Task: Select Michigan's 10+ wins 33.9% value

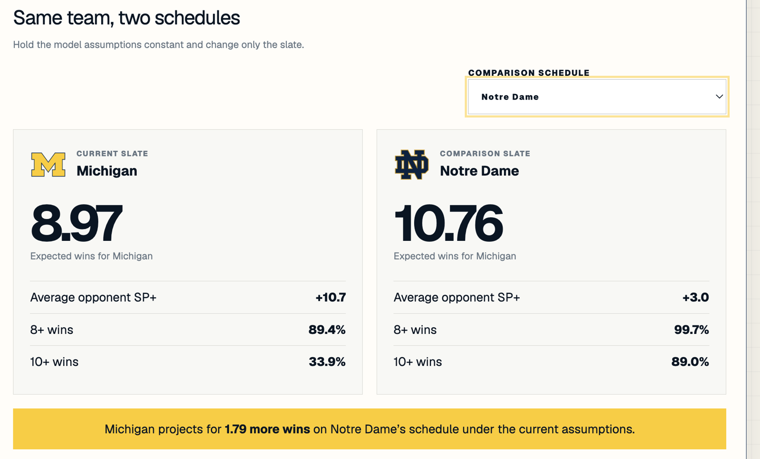Action: [327, 362]
